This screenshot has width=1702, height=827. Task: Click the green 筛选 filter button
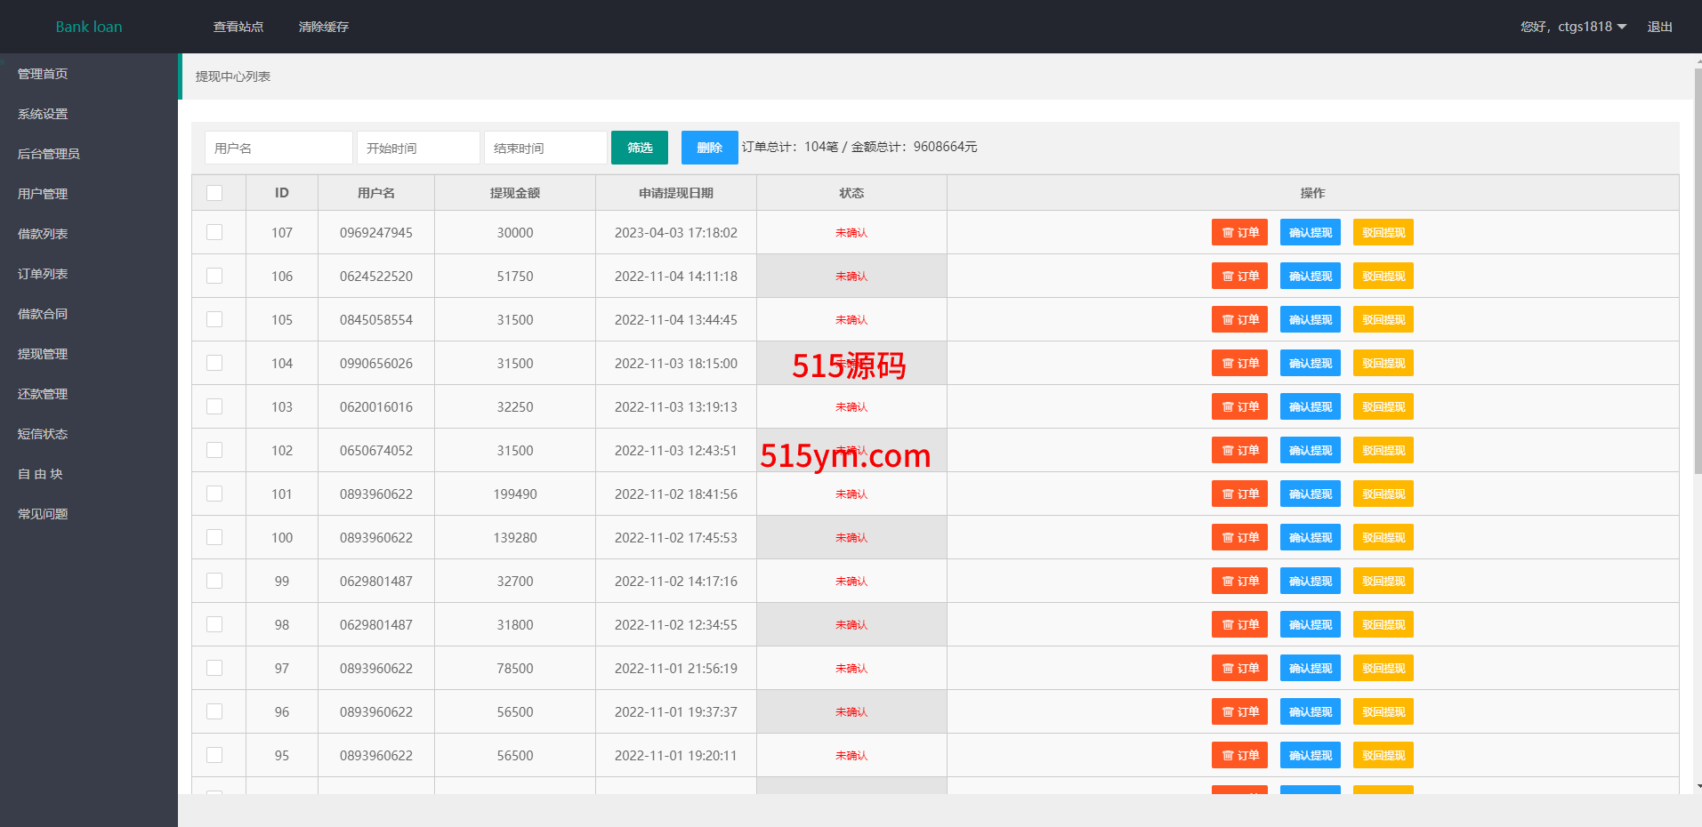pyautogui.click(x=639, y=148)
